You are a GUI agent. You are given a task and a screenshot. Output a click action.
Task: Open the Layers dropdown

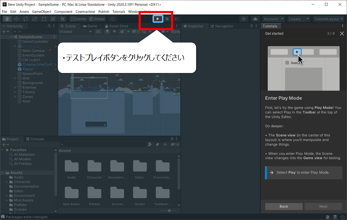pos(299,19)
